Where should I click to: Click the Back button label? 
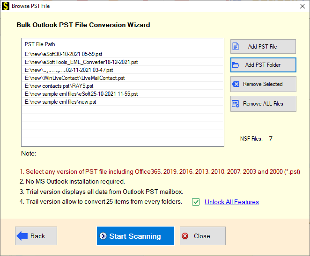click(x=37, y=236)
